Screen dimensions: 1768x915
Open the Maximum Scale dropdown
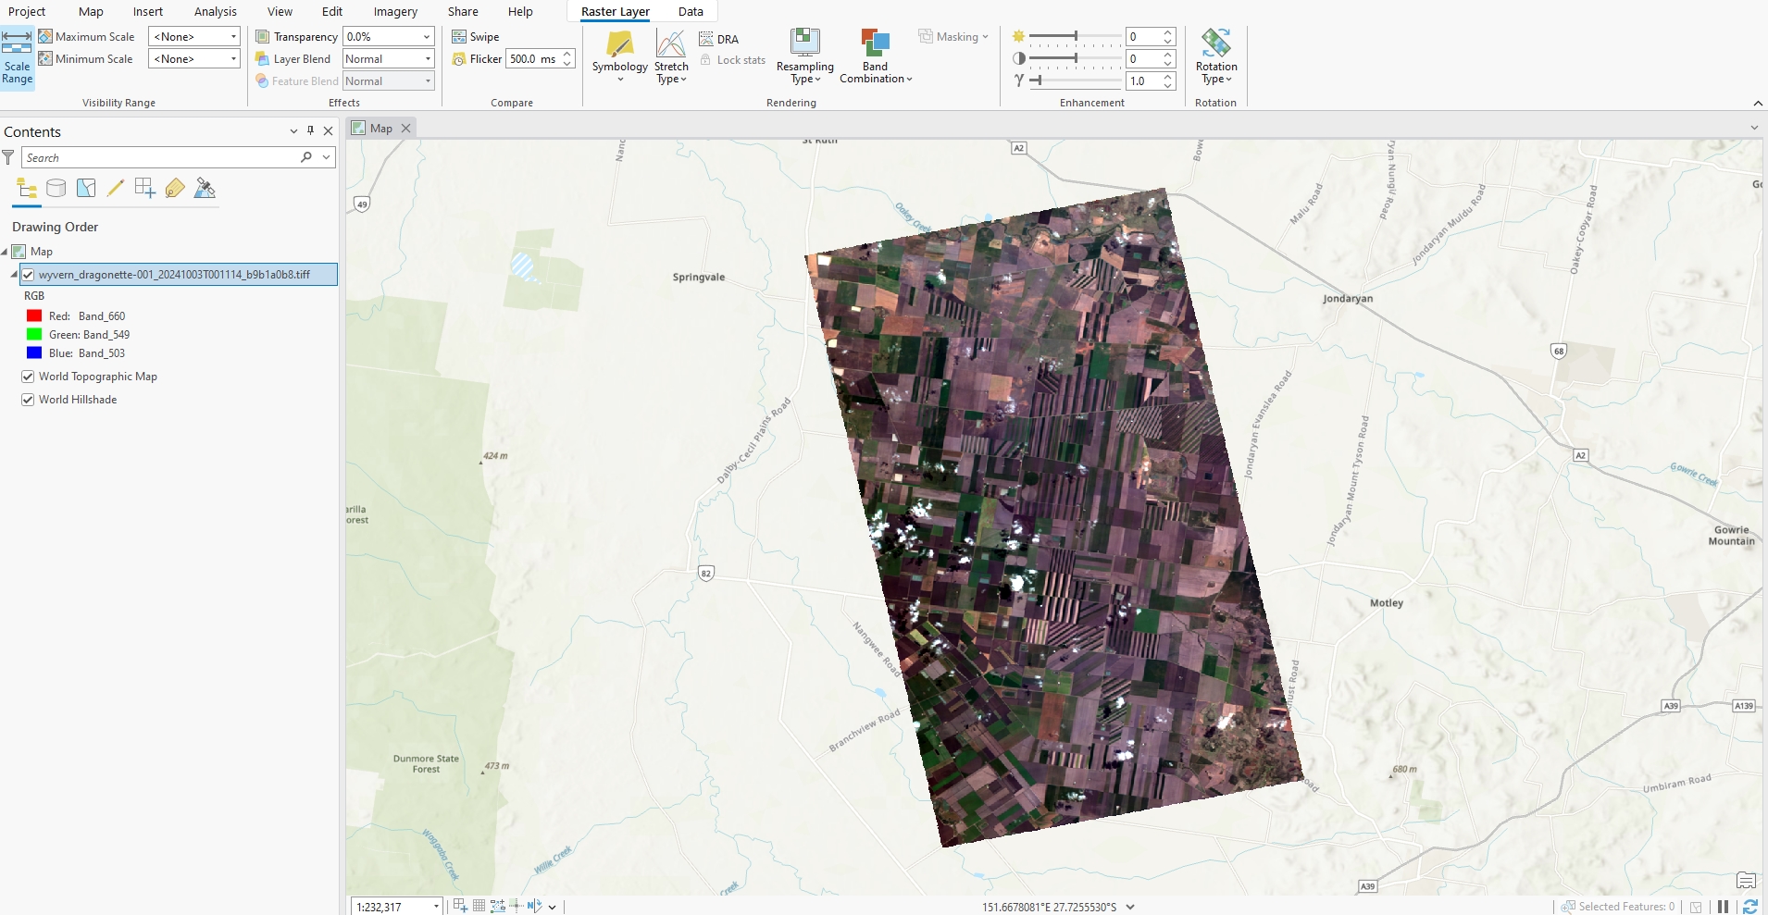(x=233, y=37)
